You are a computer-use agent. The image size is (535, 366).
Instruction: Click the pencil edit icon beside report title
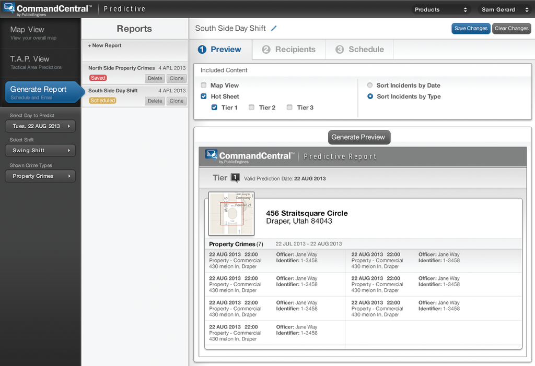tap(274, 29)
